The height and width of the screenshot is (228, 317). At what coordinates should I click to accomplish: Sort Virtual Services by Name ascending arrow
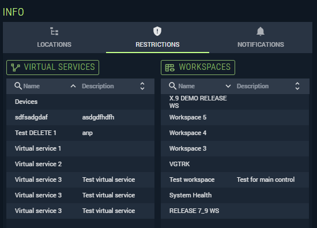click(x=73, y=86)
